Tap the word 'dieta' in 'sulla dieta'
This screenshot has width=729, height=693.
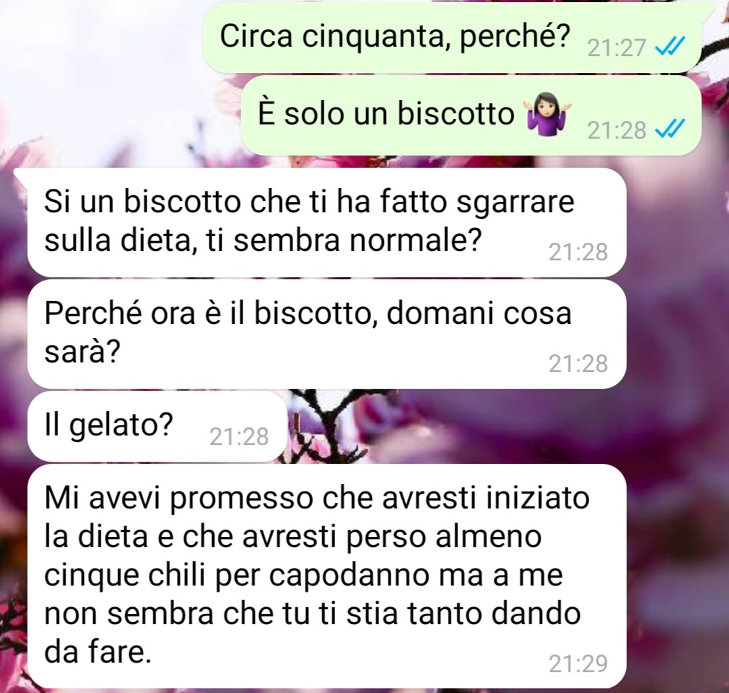(156, 241)
